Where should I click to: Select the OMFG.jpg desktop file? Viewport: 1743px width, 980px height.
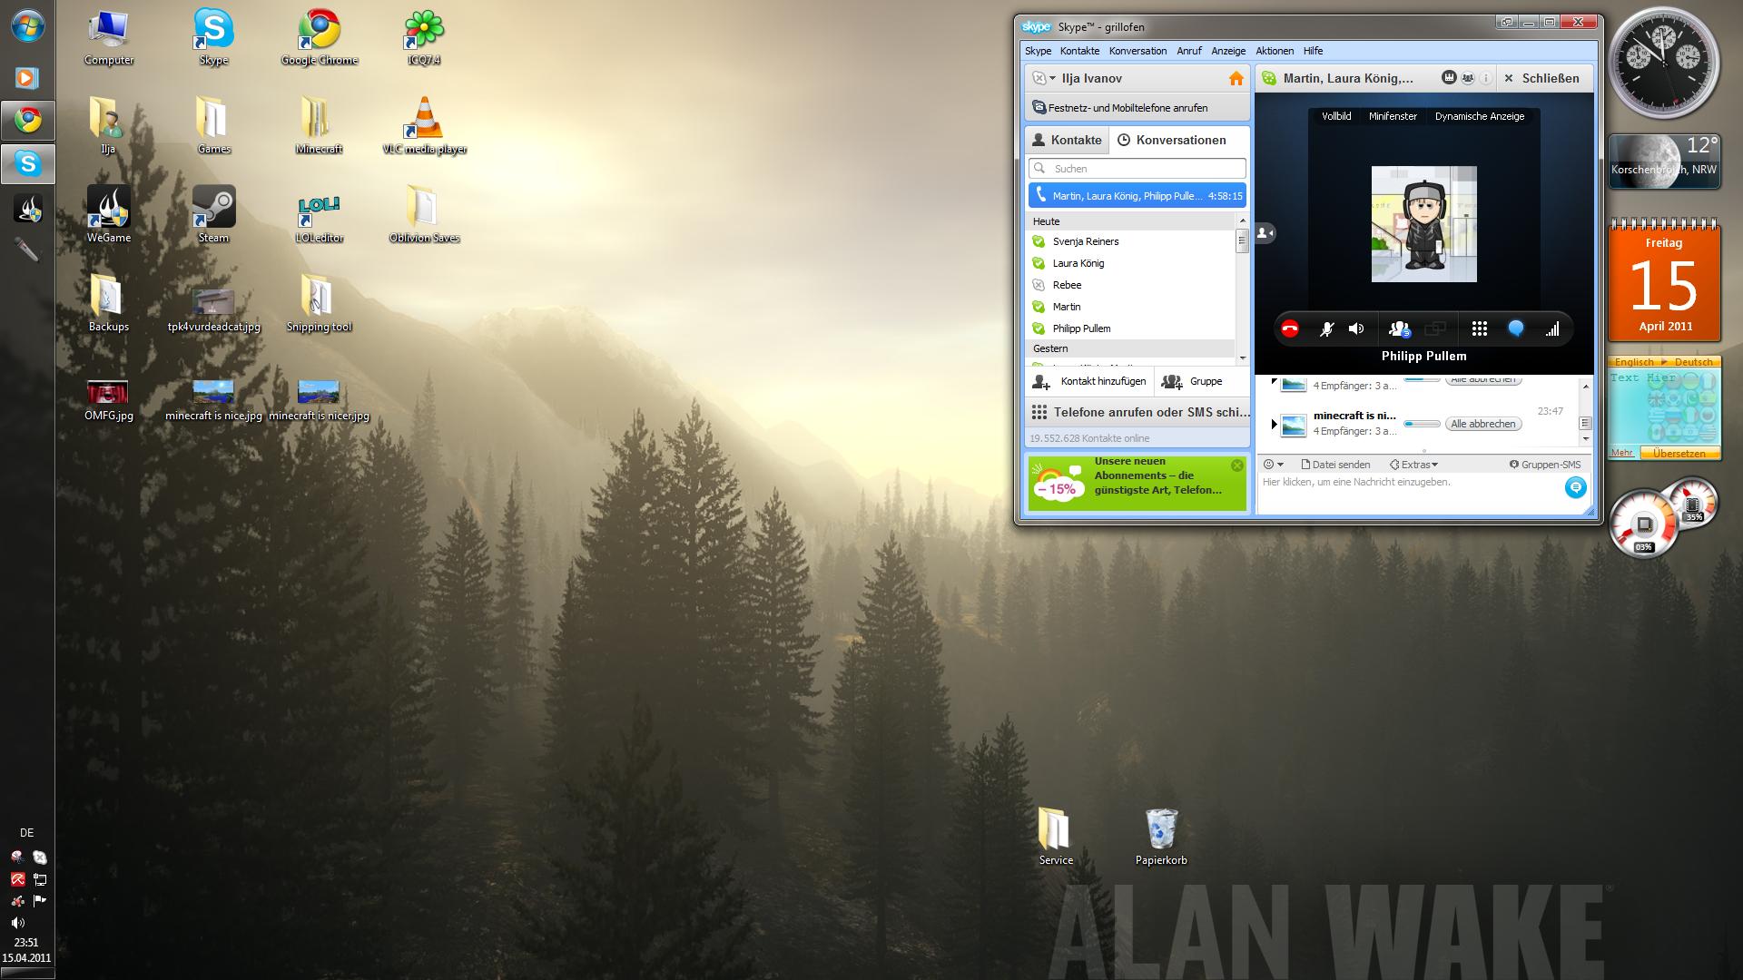tap(109, 400)
